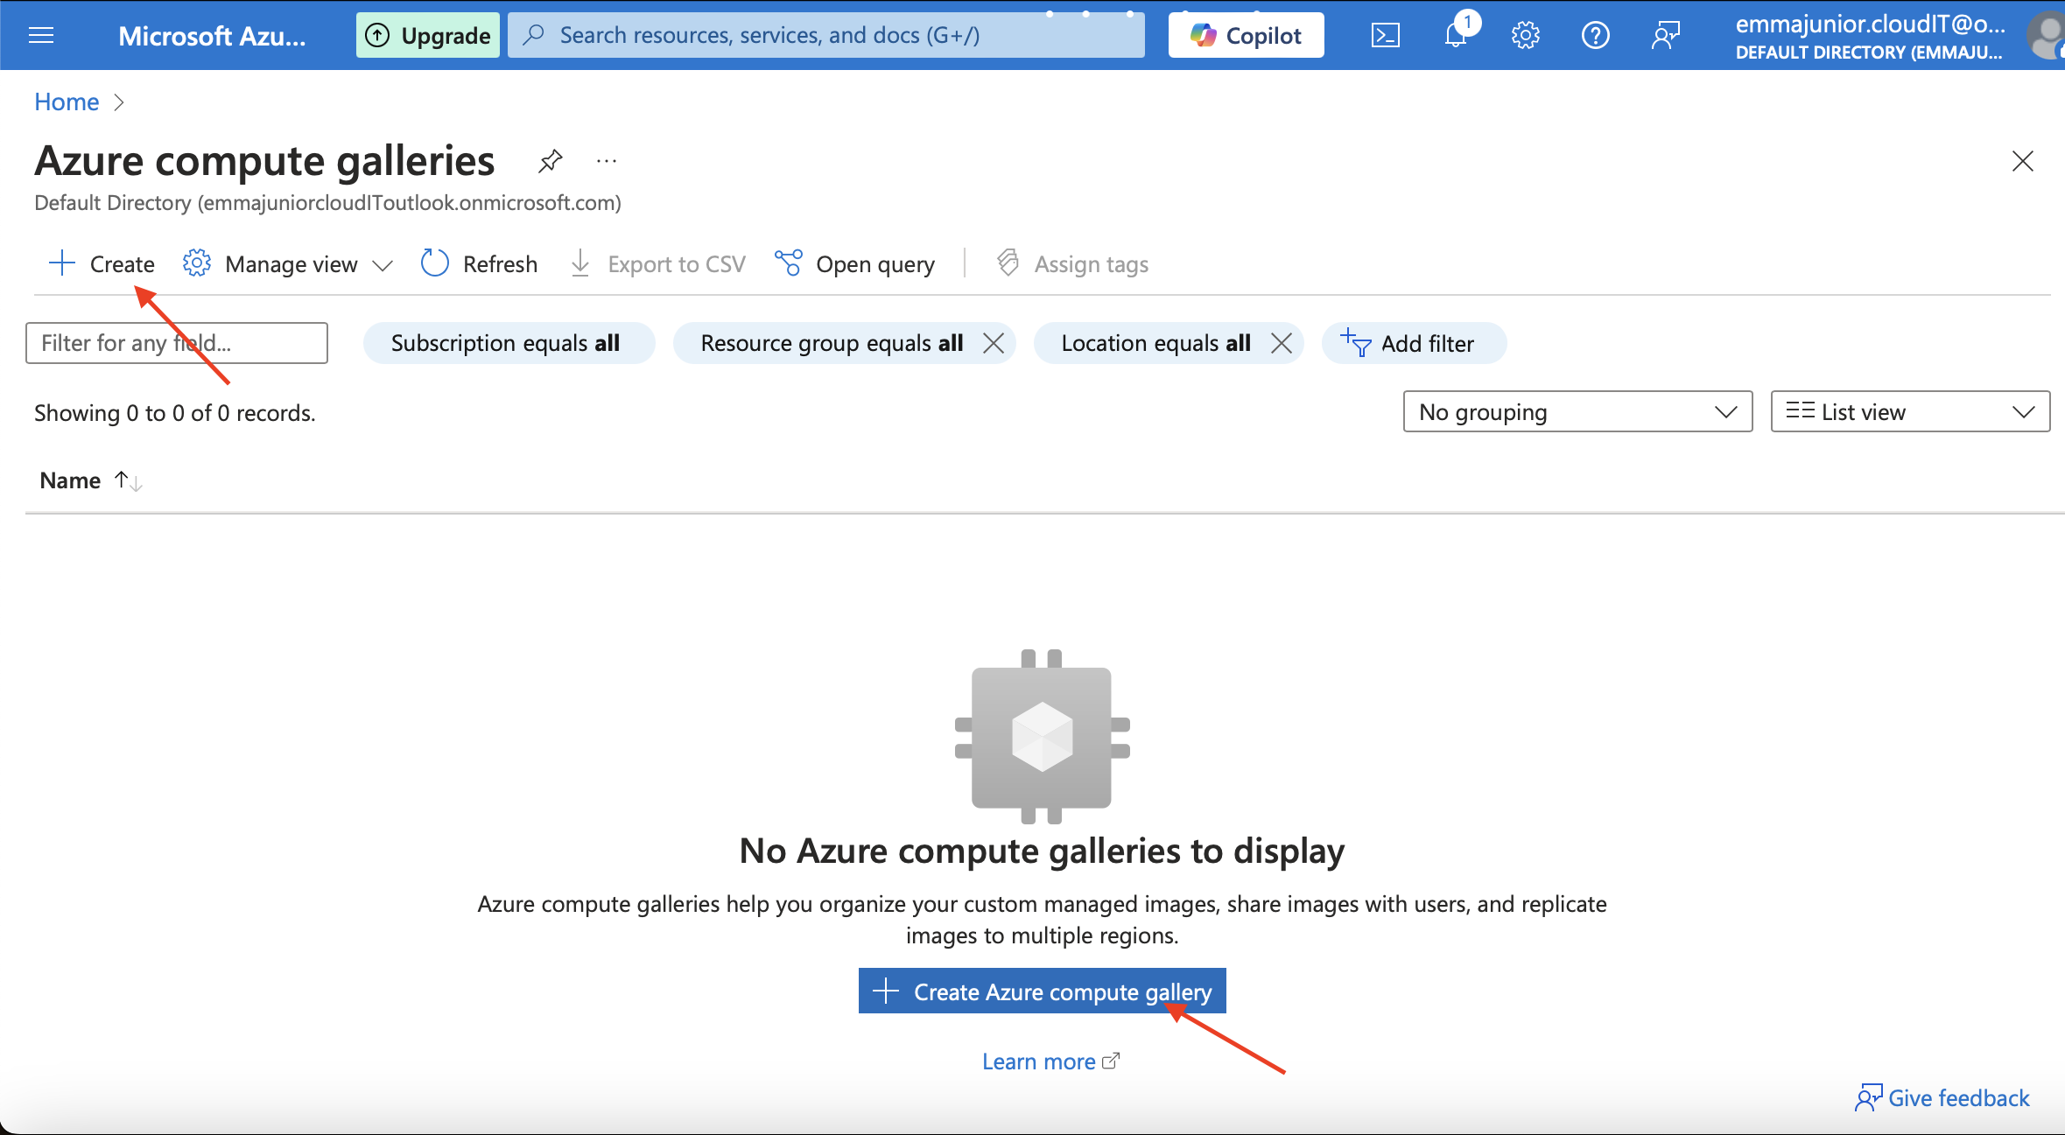Open the List view dropdown
Image resolution: width=2065 pixels, height=1135 pixels.
[1910, 411]
